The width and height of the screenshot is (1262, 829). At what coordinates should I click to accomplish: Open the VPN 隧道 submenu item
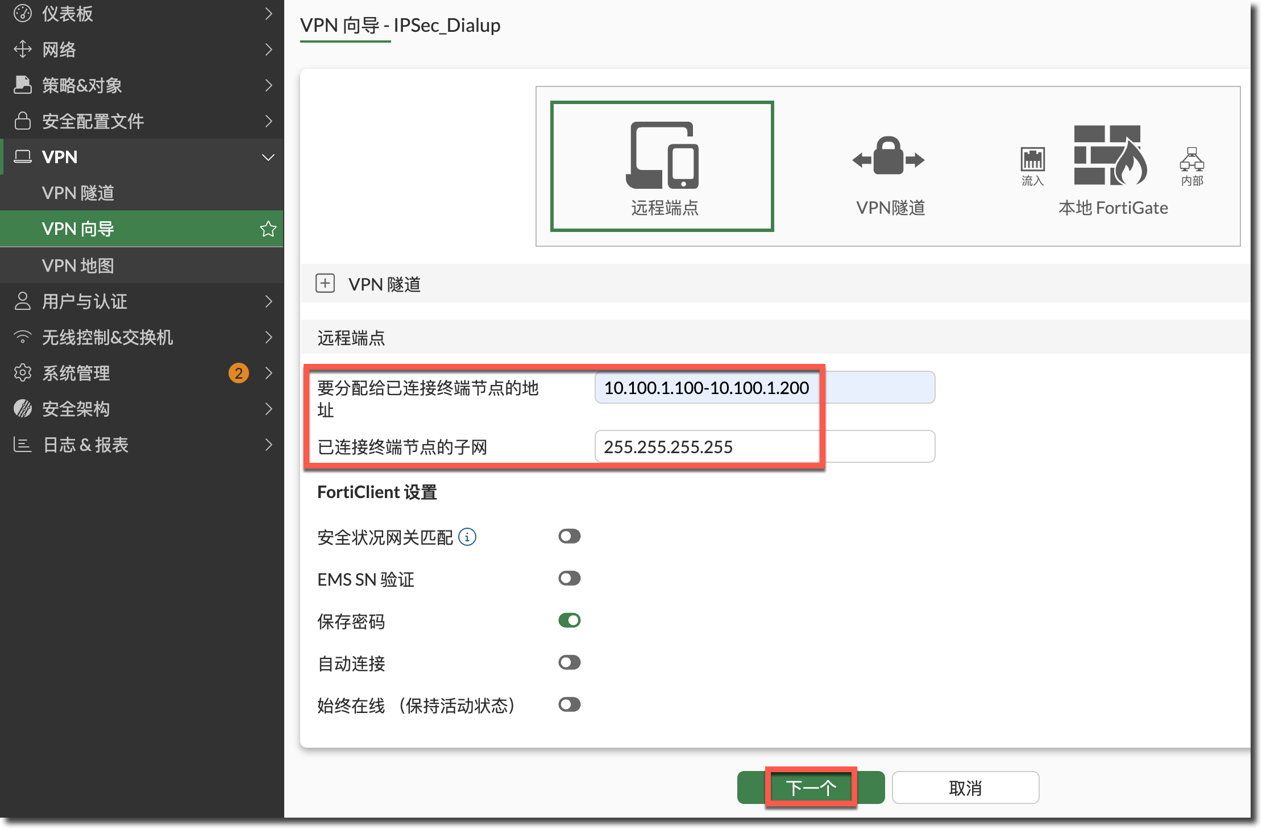click(78, 193)
